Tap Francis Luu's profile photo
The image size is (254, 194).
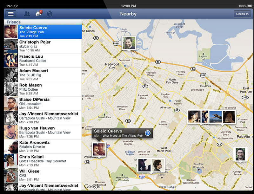(11, 61)
